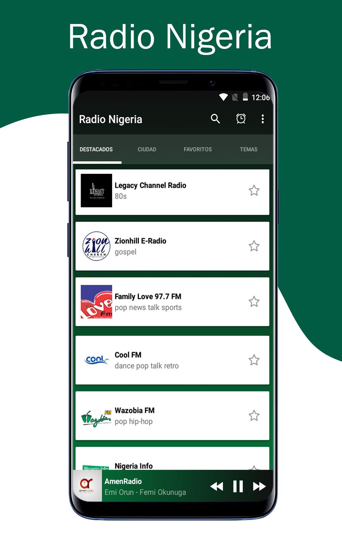
Task: Click the Cool FM logo thumbnail
Action: point(97,360)
